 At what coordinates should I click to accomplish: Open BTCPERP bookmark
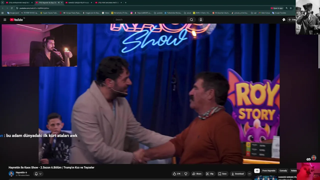pos(29,13)
